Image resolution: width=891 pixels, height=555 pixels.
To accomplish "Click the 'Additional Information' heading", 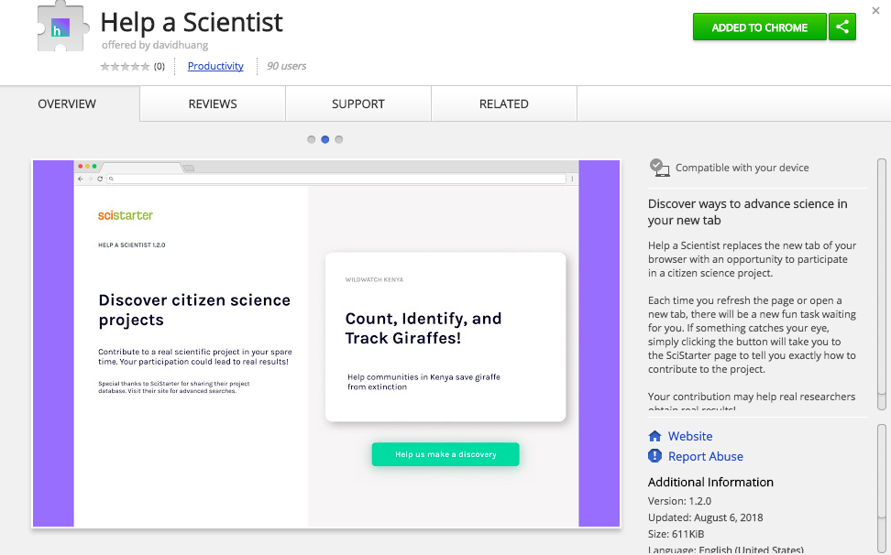I will (710, 482).
